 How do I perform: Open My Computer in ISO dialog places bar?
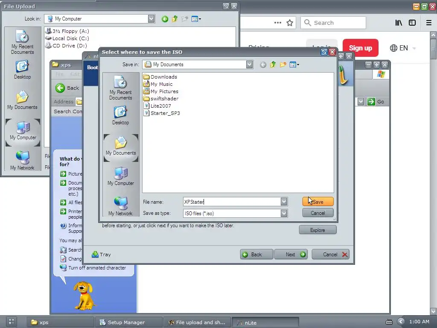pyautogui.click(x=121, y=176)
